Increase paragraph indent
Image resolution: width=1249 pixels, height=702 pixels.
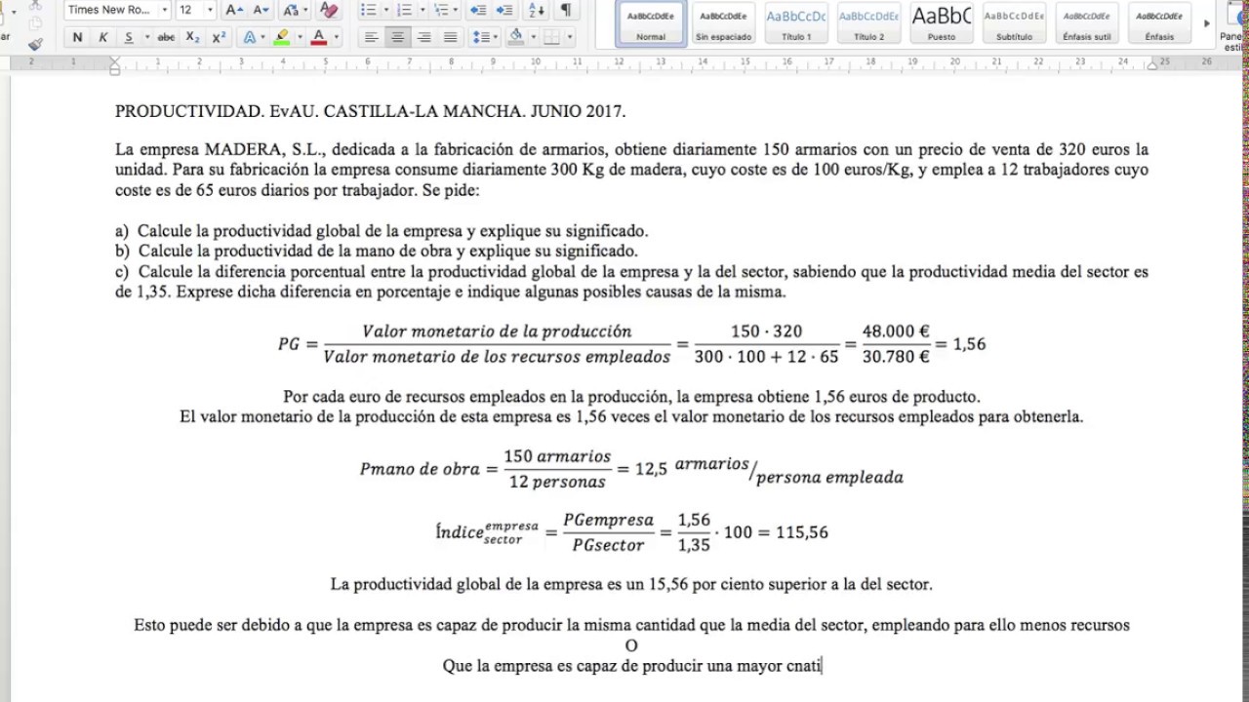504,10
